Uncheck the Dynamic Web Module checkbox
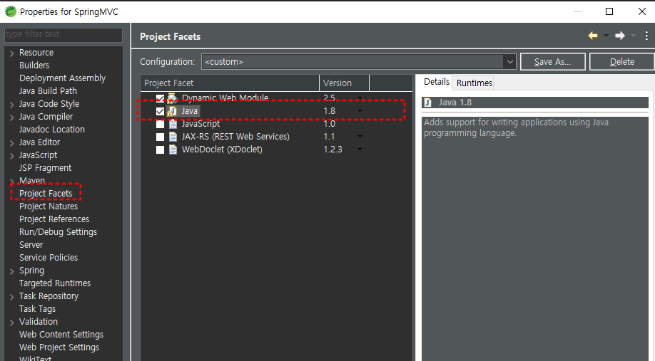The image size is (655, 361). [x=160, y=98]
